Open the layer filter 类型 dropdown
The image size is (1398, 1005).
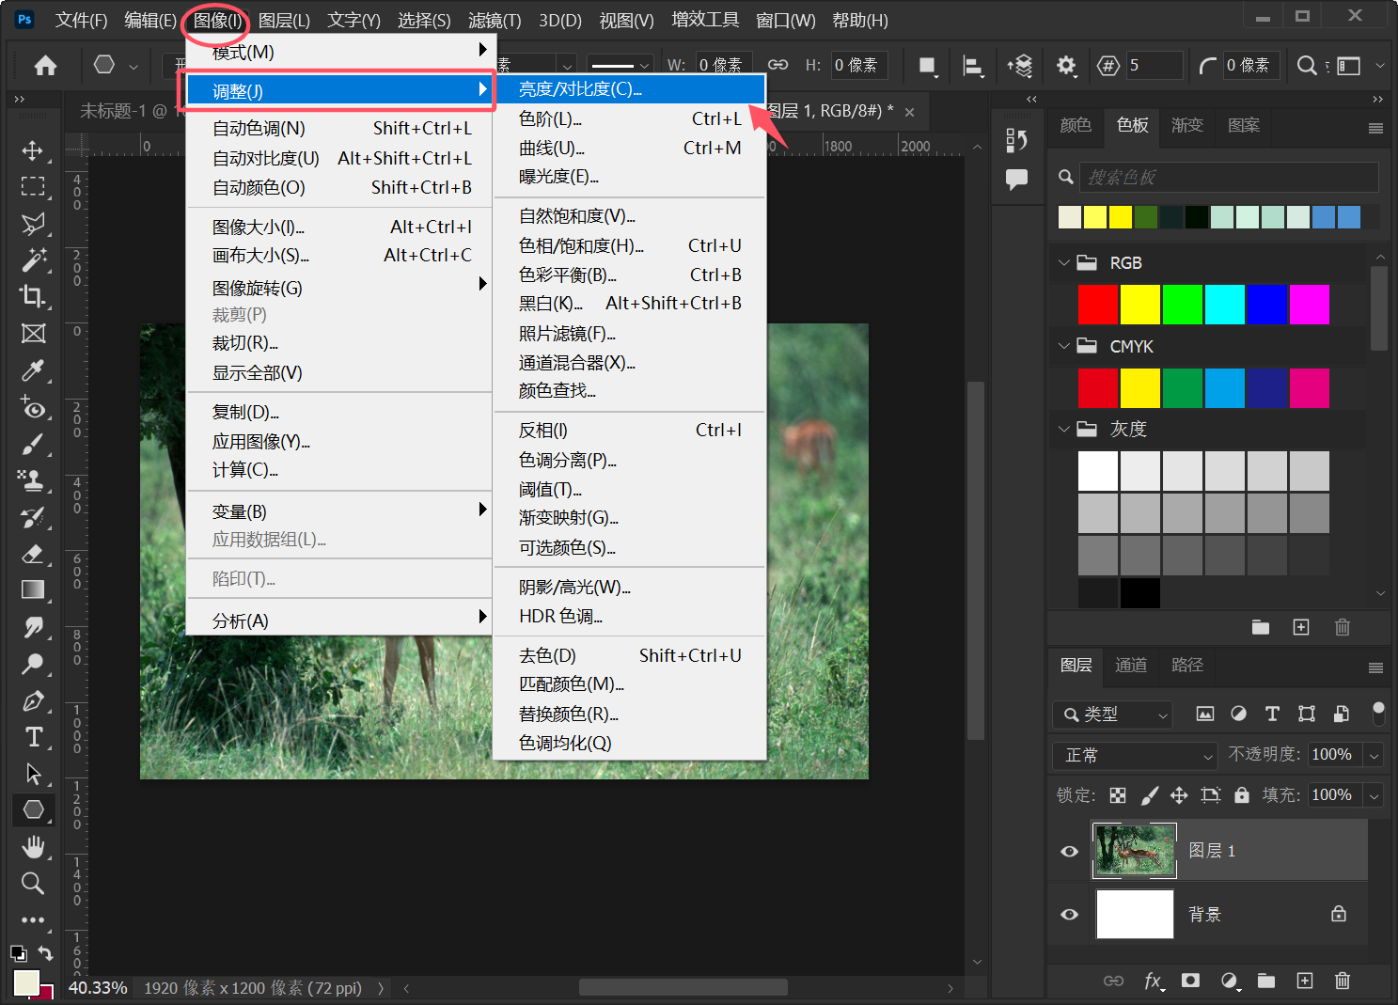tap(1113, 714)
